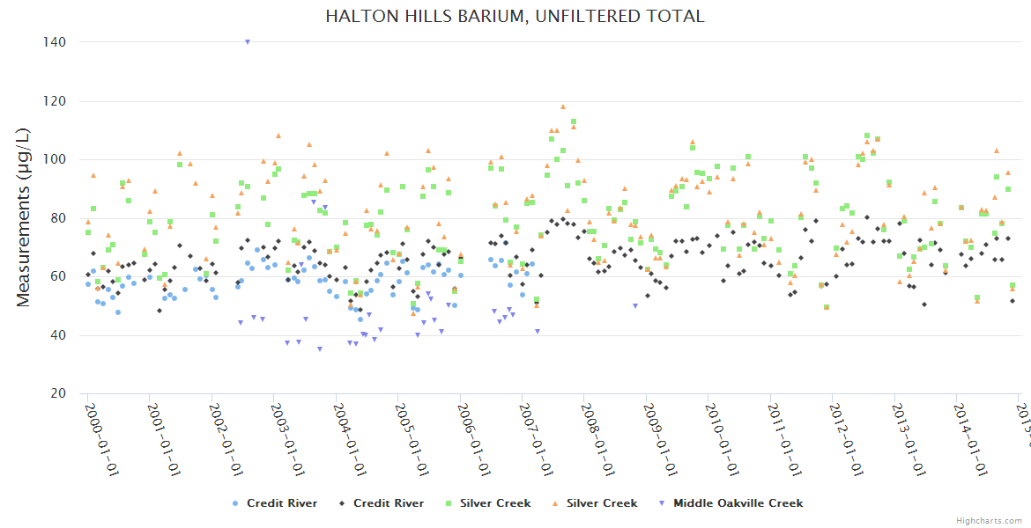The image size is (1031, 528).
Task: Click the Measurements (µg/L) y-axis title
Action: [24, 216]
